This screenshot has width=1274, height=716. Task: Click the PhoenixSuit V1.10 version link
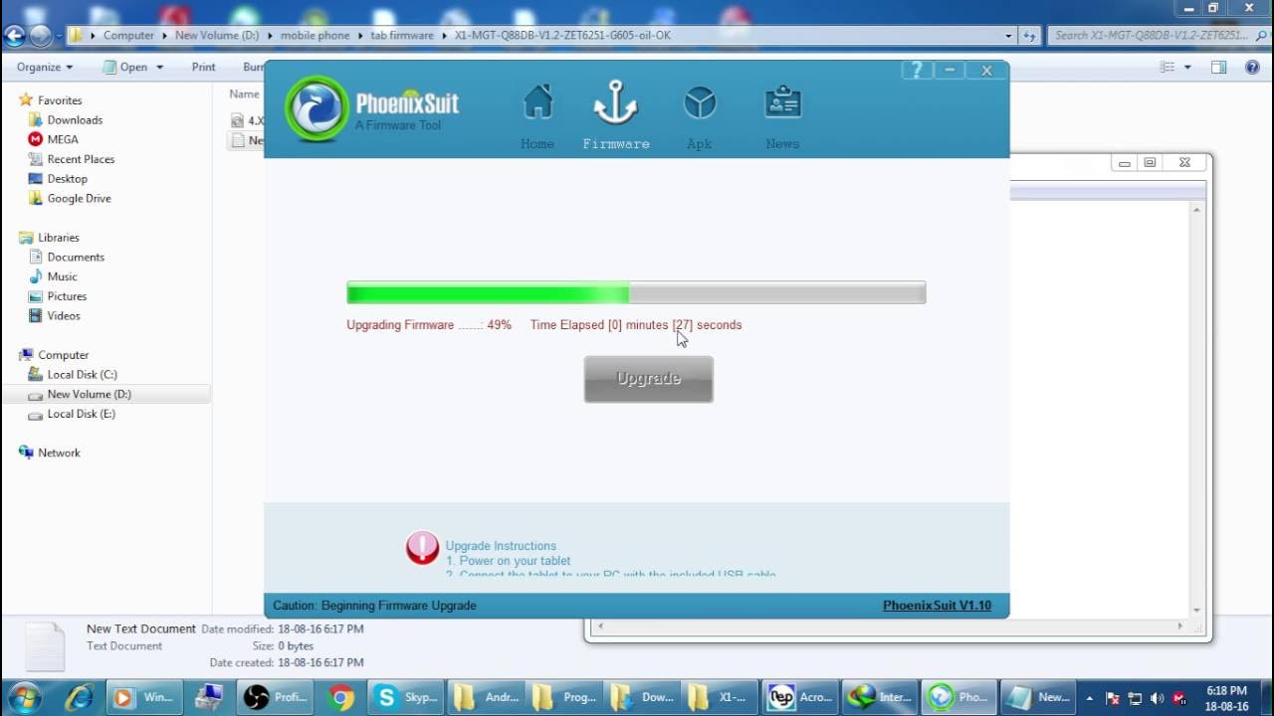pyautogui.click(x=937, y=605)
